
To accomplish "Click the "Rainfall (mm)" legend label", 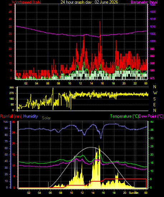I will pos(11,116).
